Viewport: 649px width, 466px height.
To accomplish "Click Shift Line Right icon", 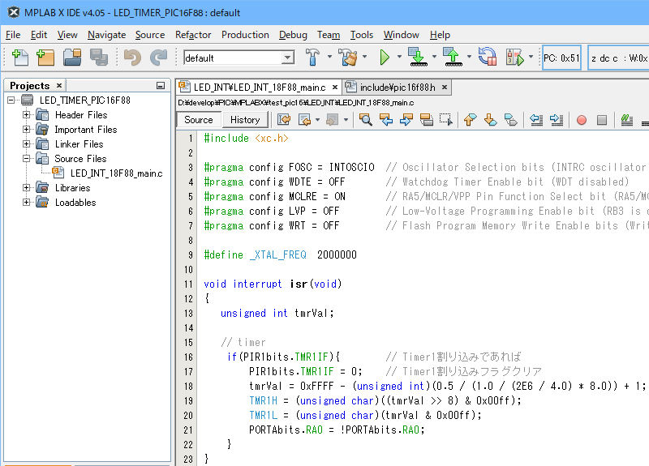I will tap(557, 120).
